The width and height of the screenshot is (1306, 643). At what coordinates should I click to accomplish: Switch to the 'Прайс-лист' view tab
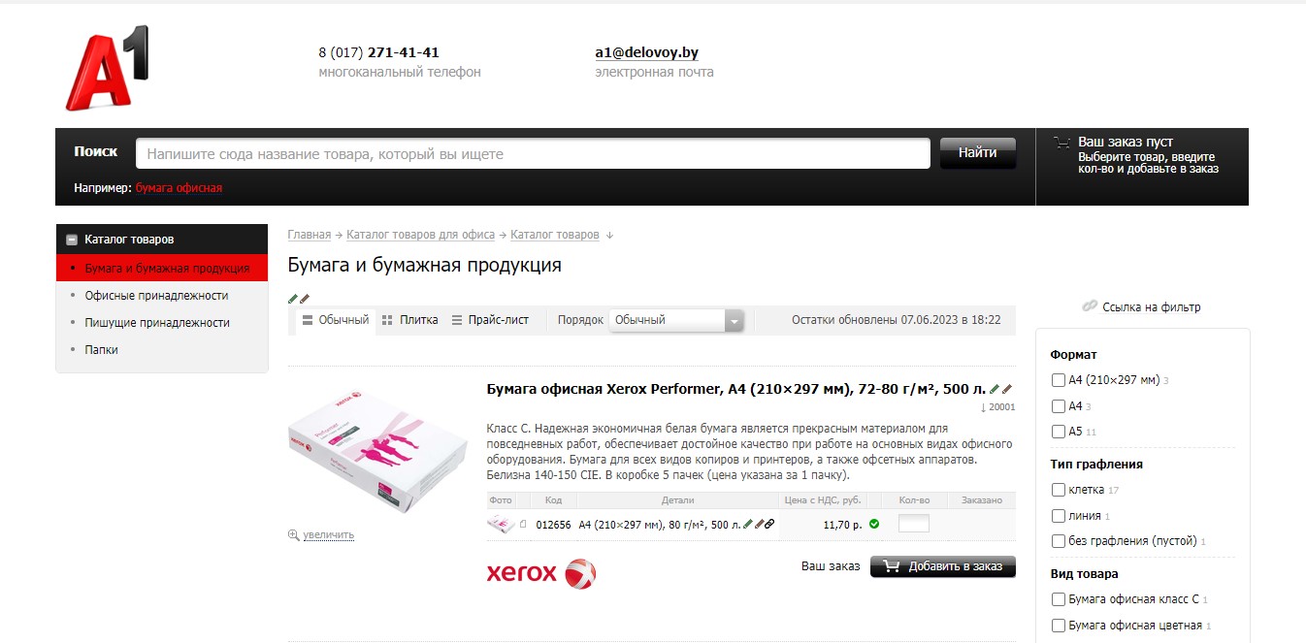point(491,320)
